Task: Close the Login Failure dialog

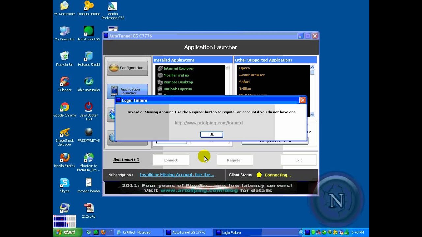Action: click(302, 100)
